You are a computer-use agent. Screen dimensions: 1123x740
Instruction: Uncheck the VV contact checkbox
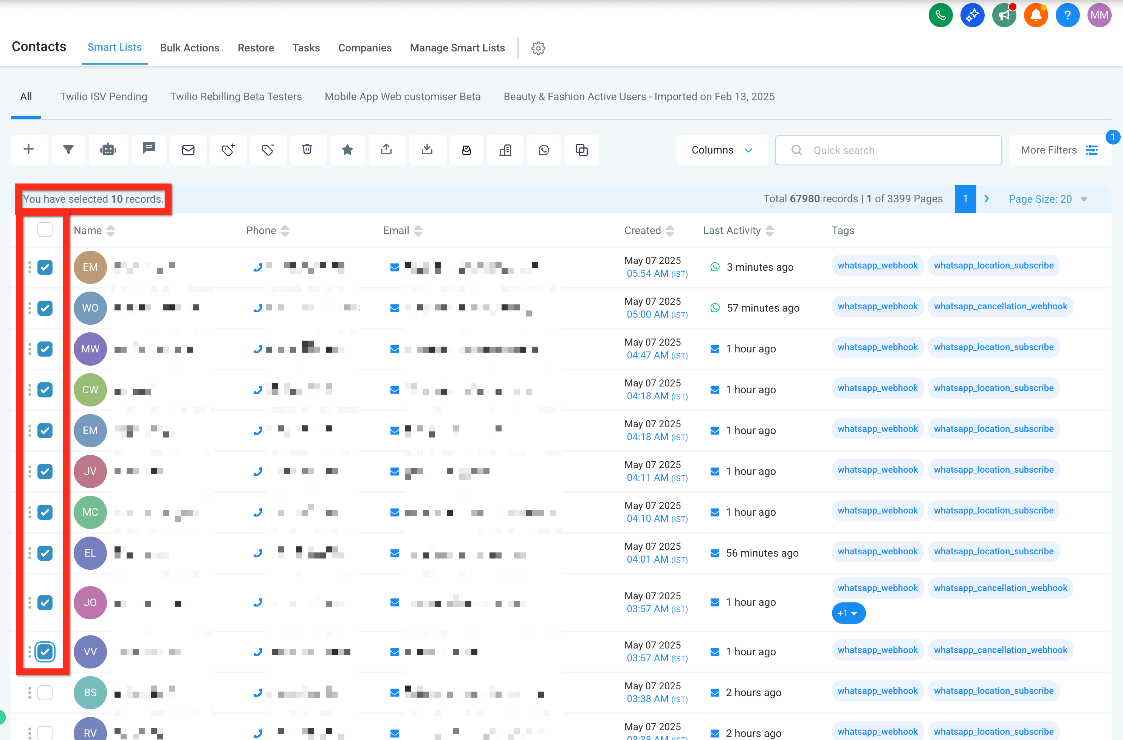[45, 652]
